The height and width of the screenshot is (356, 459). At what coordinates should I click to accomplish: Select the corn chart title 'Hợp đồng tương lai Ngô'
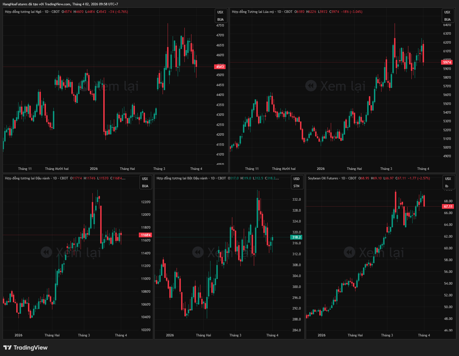[23, 12]
